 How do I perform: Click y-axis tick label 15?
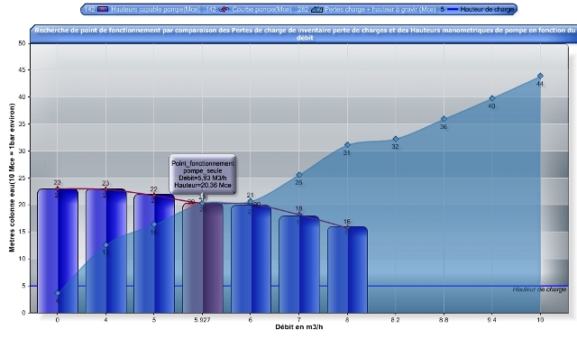[22, 232]
